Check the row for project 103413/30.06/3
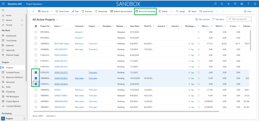The image size is (259, 121). tap(36, 55)
